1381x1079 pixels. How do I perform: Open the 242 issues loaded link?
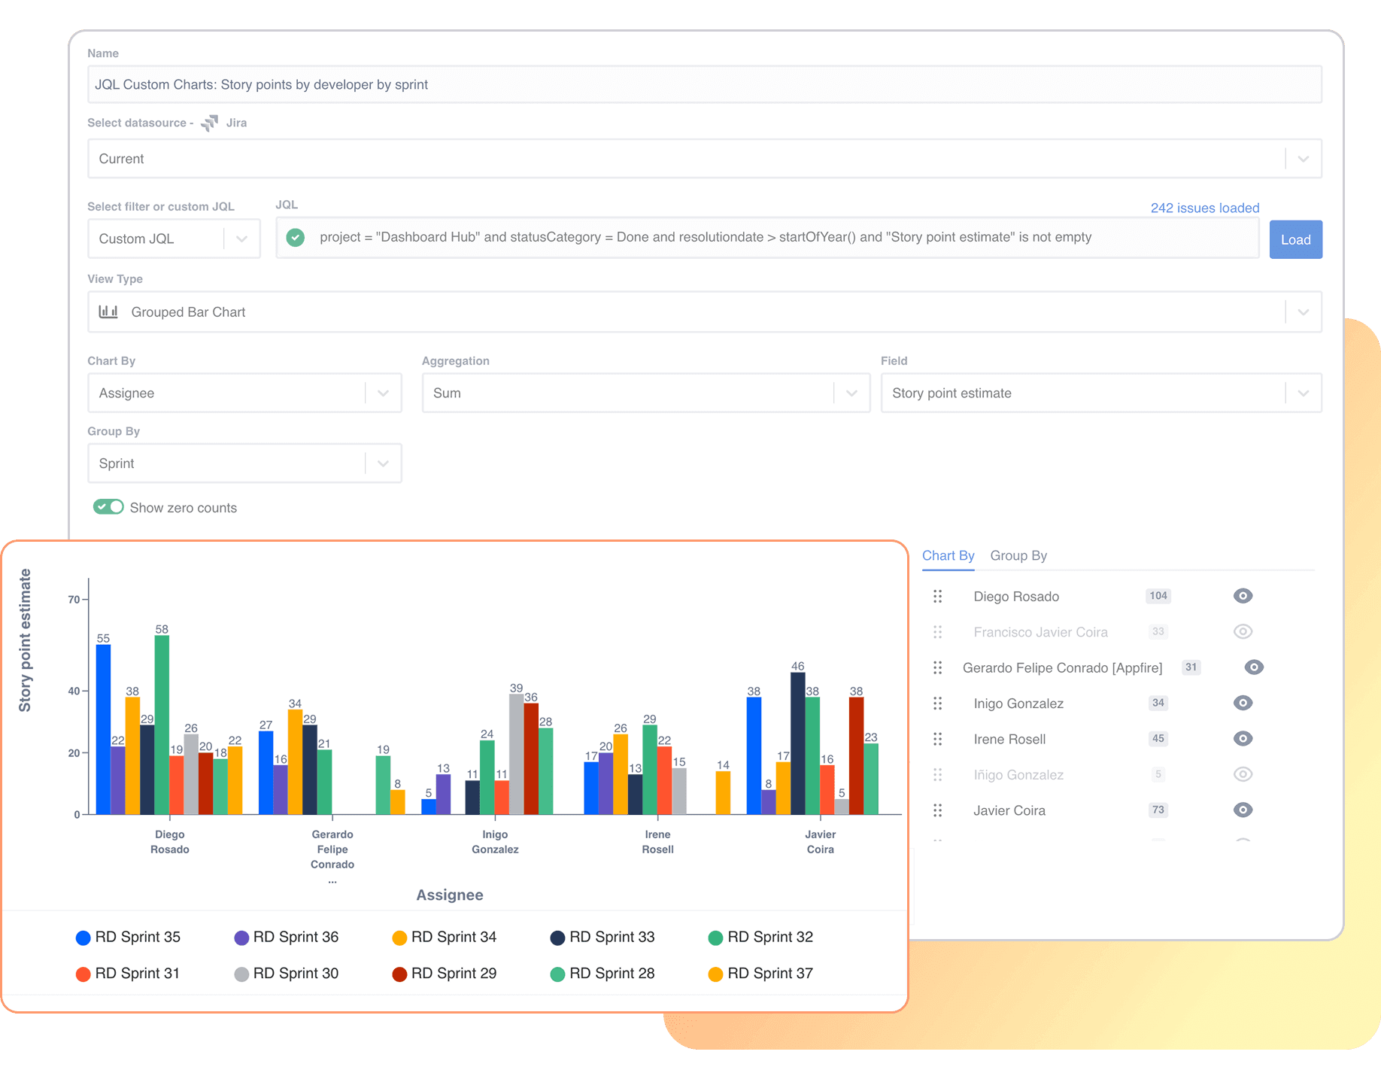point(1204,208)
